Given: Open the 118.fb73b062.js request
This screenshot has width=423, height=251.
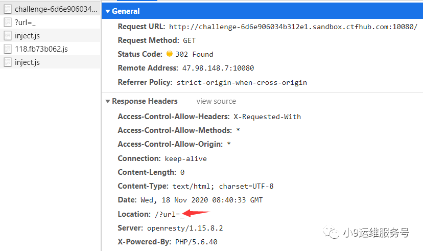Looking at the screenshot, I should 41,49.
